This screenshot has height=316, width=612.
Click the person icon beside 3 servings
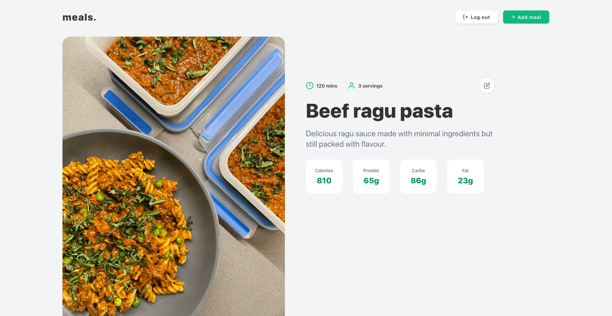click(x=352, y=86)
